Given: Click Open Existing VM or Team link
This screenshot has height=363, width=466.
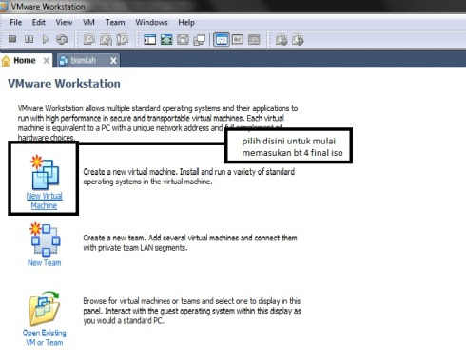Looking at the screenshot, I should click(45, 337).
